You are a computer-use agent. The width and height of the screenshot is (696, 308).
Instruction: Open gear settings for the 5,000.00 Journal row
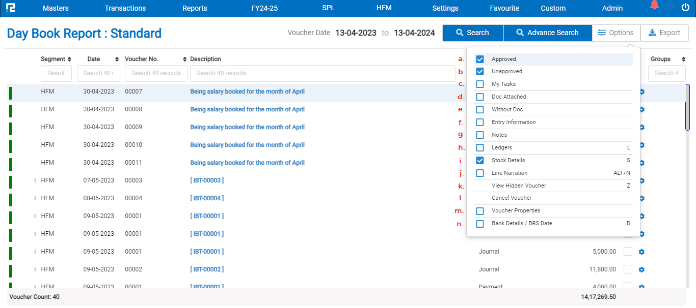coord(641,252)
